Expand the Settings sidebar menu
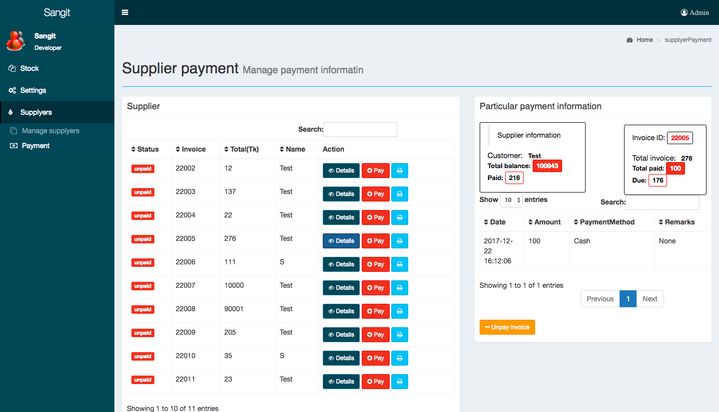The width and height of the screenshot is (719, 412). 33,90
